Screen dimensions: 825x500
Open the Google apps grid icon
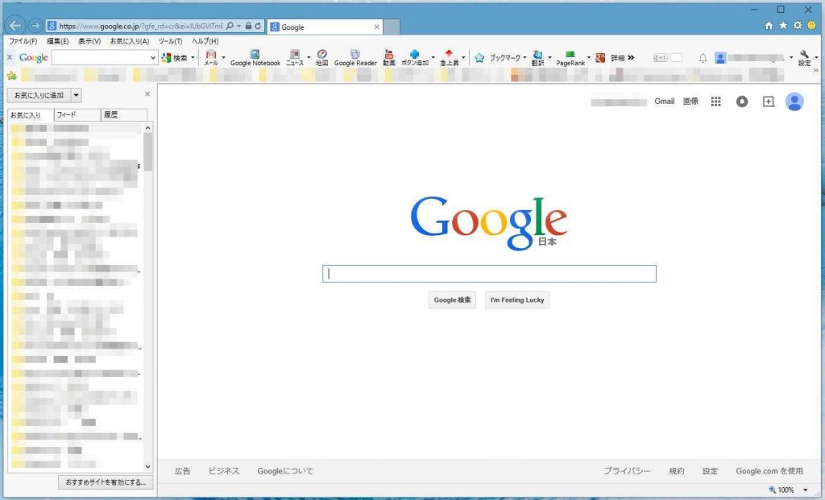coord(715,101)
